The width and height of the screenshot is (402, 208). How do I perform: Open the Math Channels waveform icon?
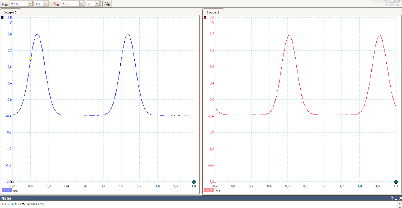[107, 4]
